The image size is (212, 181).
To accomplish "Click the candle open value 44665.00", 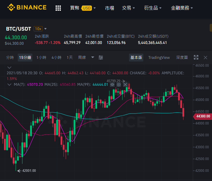I will [52, 73].
